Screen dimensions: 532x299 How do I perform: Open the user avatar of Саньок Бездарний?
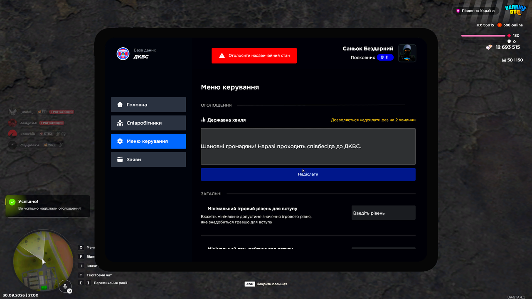407,53
